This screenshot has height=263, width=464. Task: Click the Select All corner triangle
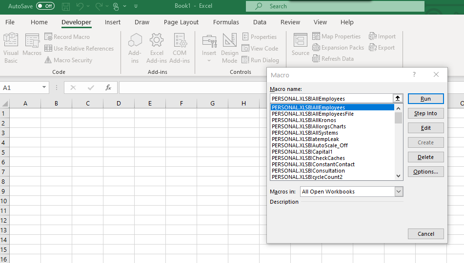5,104
